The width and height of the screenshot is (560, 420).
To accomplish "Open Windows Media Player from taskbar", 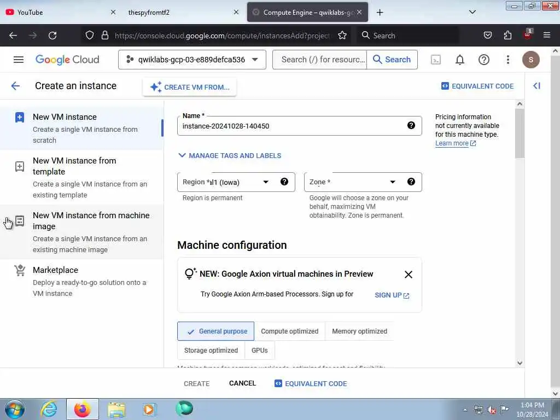I will point(149,409).
